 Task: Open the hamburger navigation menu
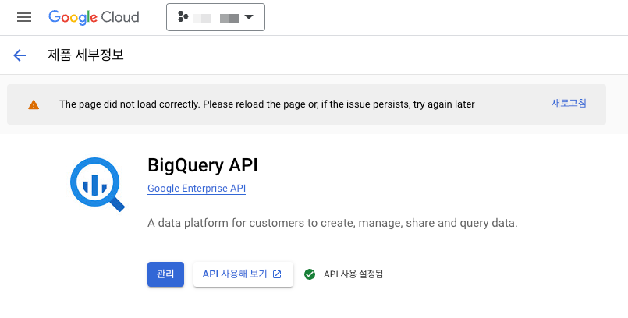point(24,17)
